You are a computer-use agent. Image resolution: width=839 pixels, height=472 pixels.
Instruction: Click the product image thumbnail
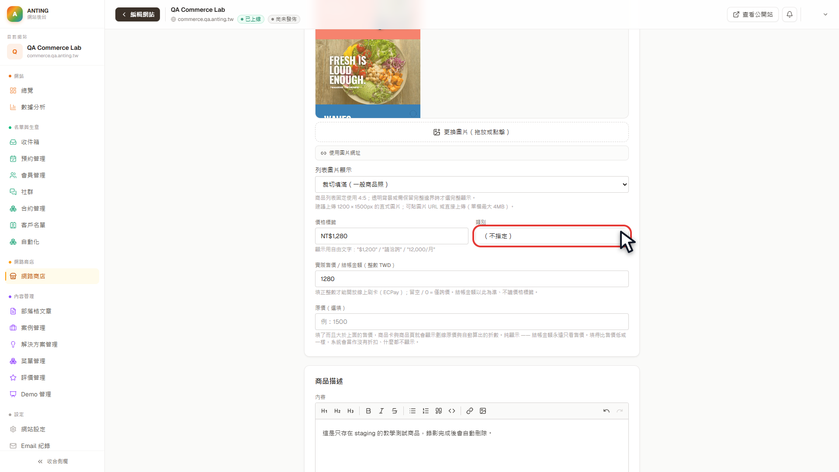pos(368,73)
